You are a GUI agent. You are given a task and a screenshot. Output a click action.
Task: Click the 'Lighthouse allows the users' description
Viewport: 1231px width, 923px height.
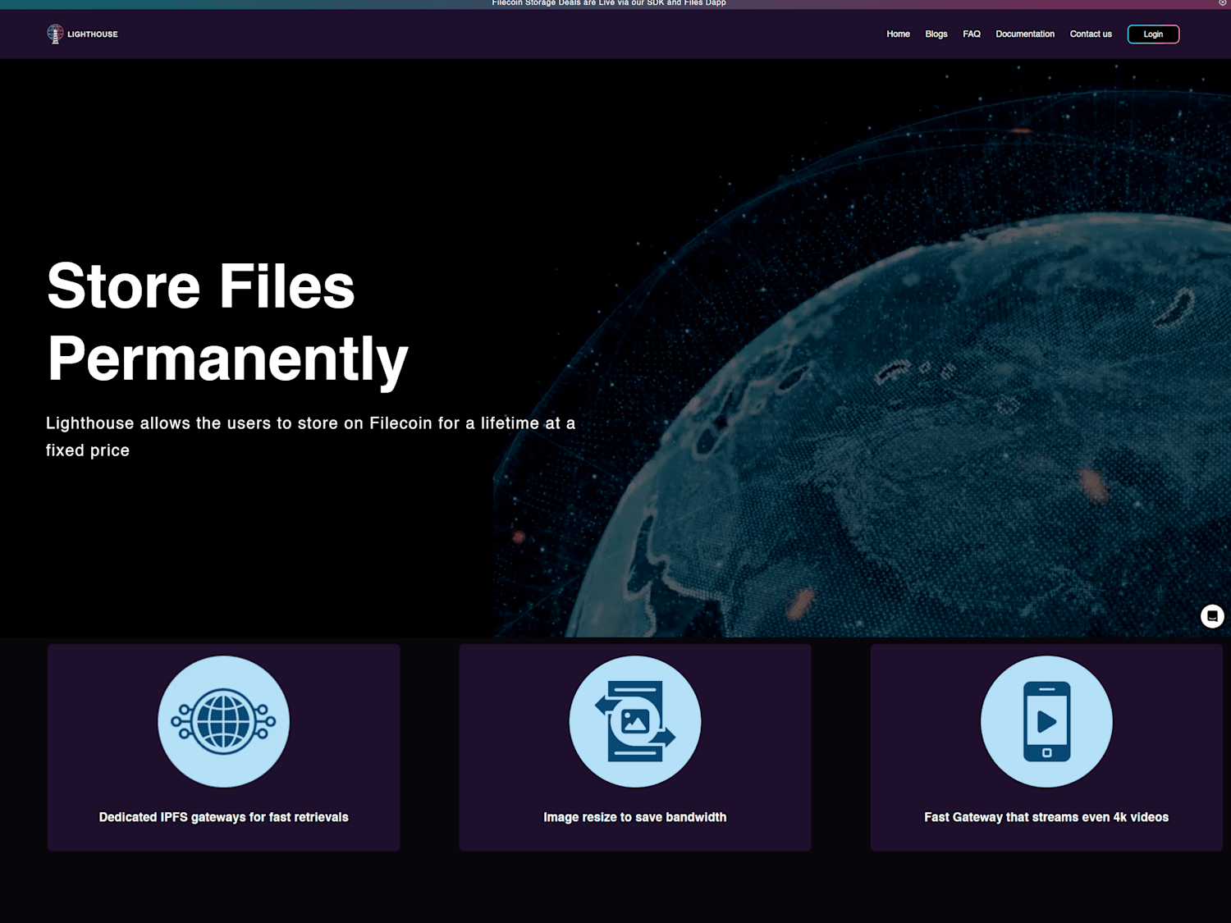[310, 436]
